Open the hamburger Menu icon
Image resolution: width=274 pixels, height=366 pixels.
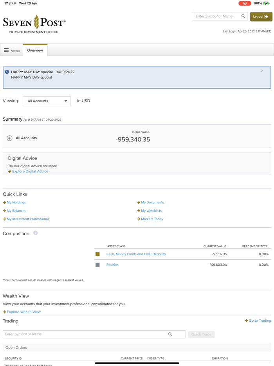6,50
